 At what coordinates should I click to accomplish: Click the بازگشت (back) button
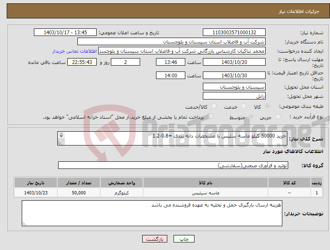pos(155,239)
